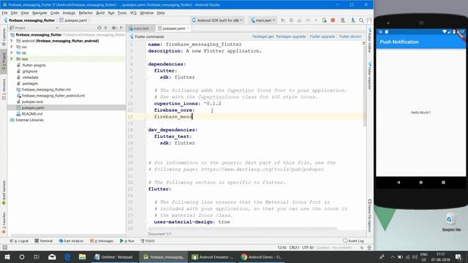
Task: Click Packages get link
Action: pyautogui.click(x=263, y=37)
